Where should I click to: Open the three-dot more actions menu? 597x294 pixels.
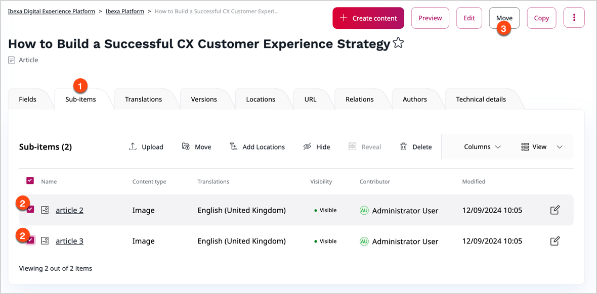pyautogui.click(x=574, y=18)
